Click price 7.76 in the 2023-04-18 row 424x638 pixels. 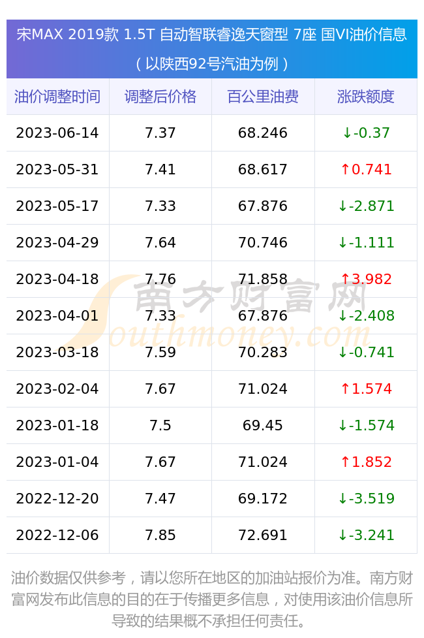point(160,279)
